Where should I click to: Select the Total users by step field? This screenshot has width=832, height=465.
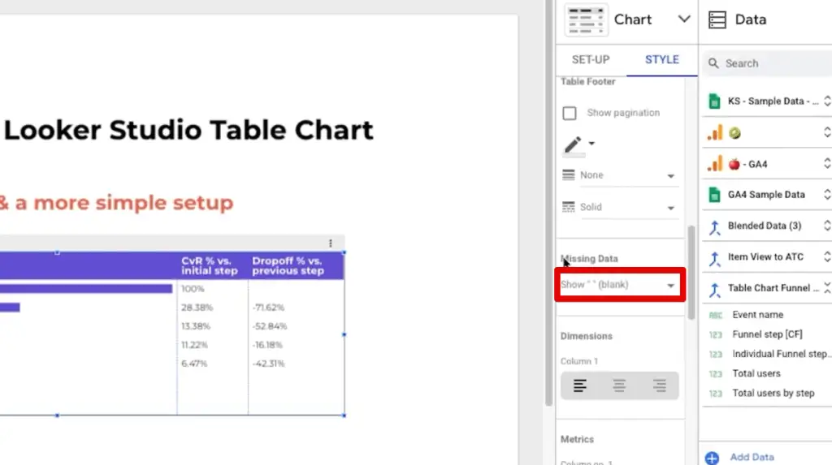[773, 393]
